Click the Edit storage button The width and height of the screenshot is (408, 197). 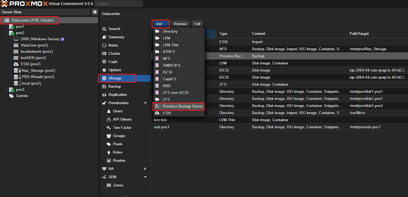[x=197, y=24]
